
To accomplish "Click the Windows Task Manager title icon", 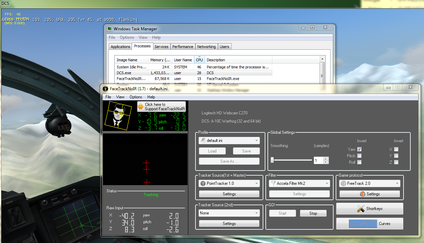I will tap(109, 29).
